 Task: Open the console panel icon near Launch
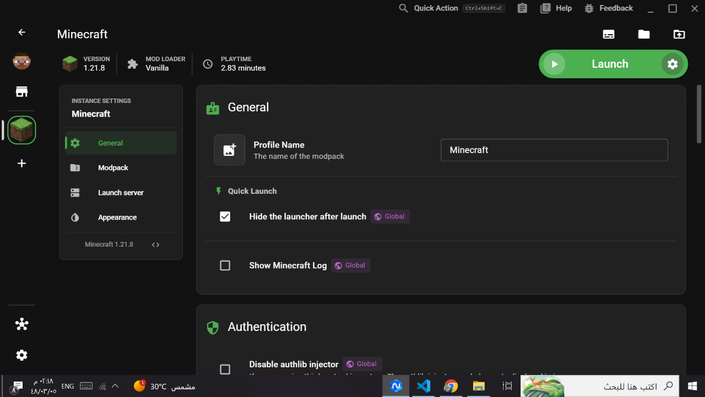[609, 34]
